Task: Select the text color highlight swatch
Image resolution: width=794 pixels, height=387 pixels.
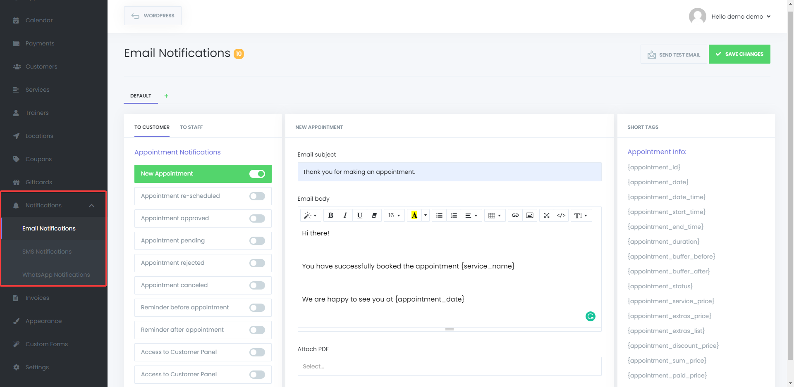Action: pos(414,215)
